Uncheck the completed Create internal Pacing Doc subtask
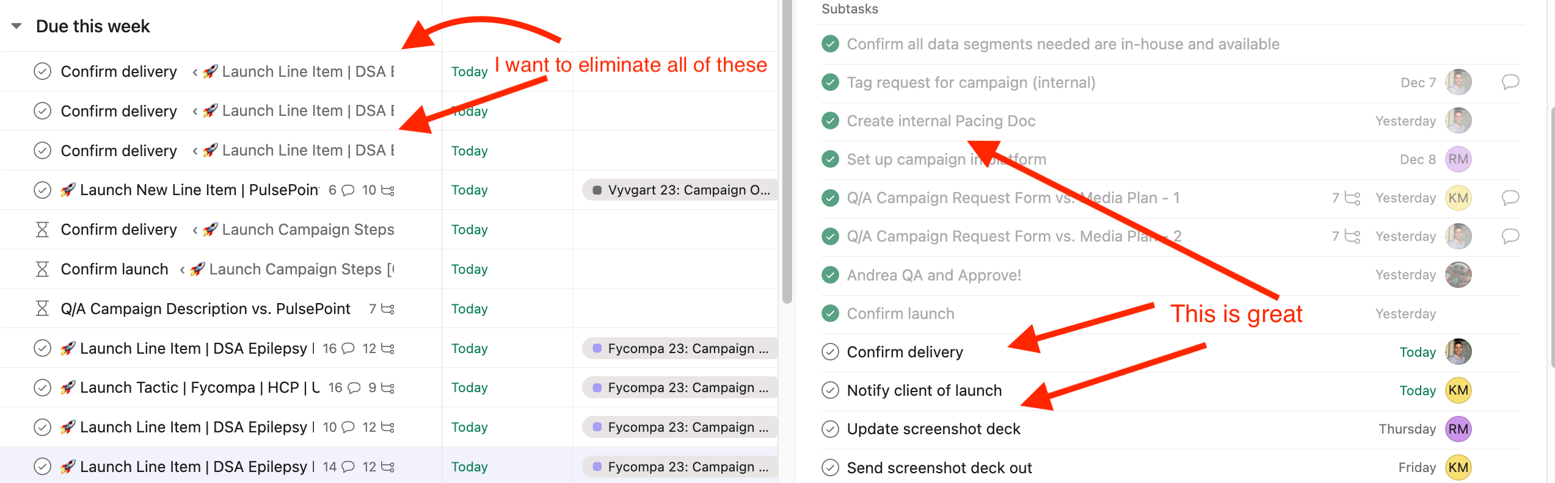 click(830, 121)
